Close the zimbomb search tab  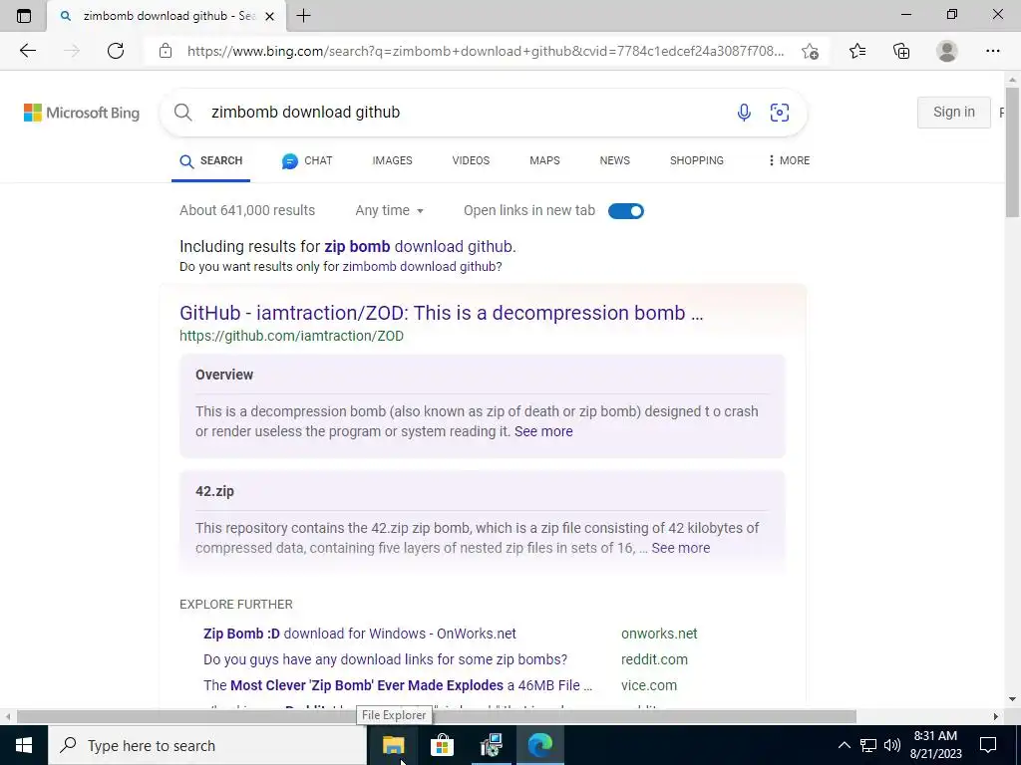(269, 16)
